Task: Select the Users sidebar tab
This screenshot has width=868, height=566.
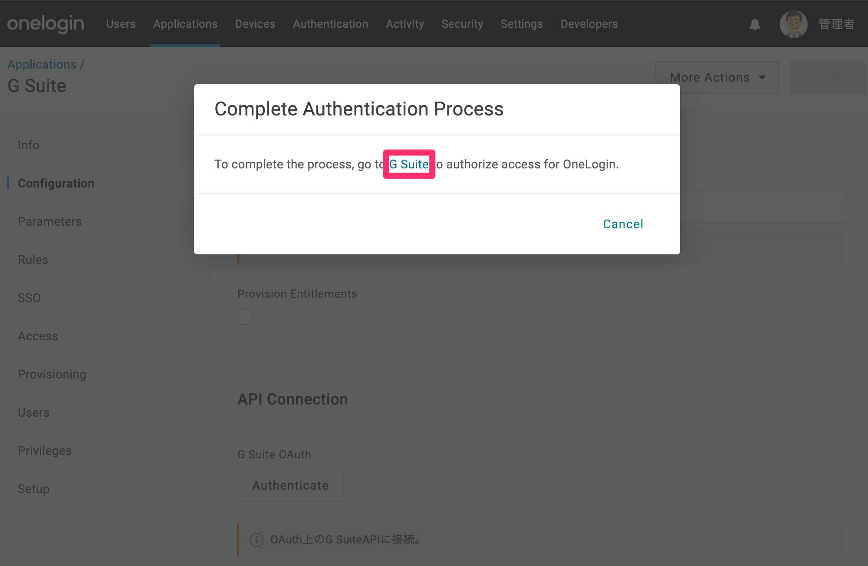Action: tap(33, 412)
